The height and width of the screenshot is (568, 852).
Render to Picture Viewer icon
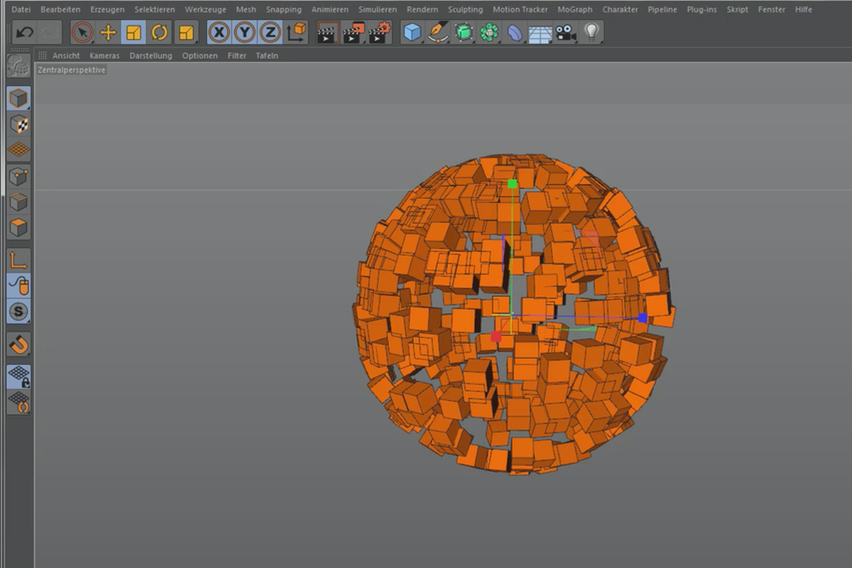click(353, 33)
